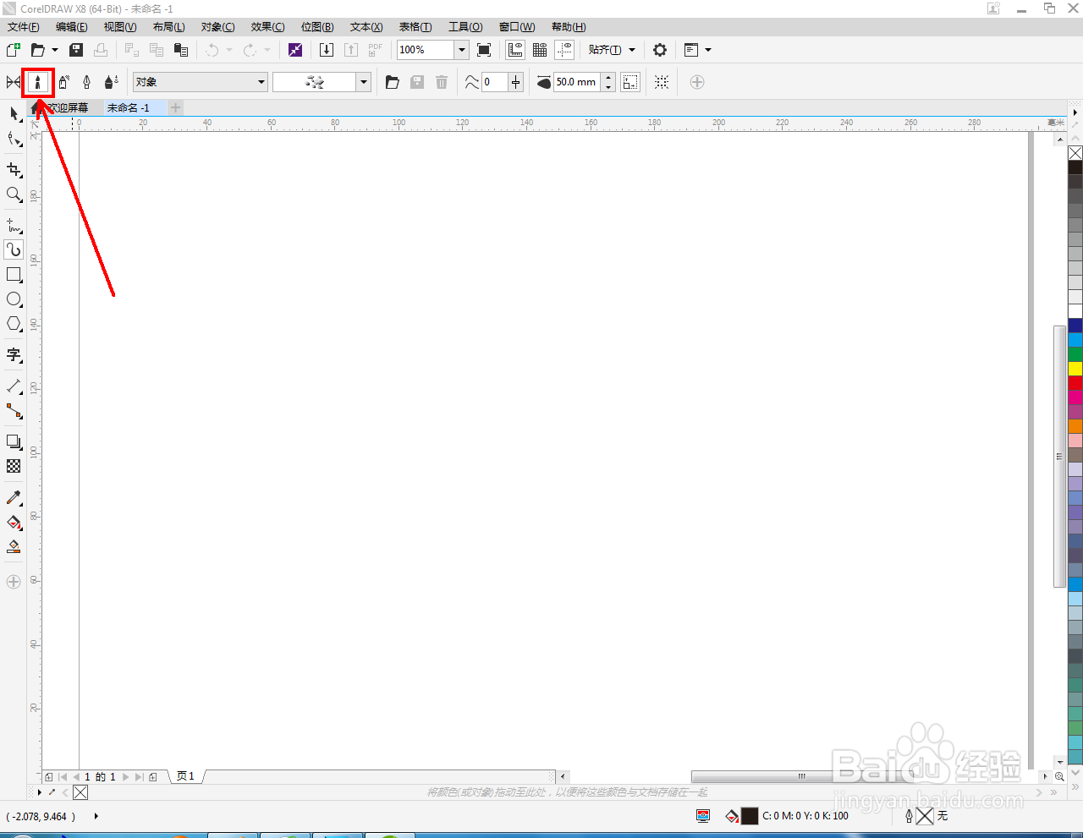Open the Options gear button
Screen dimensions: 1083x838
[x=660, y=50]
